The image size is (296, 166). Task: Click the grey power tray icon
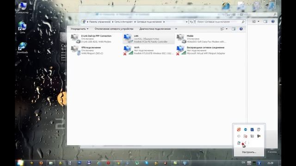click(239, 136)
